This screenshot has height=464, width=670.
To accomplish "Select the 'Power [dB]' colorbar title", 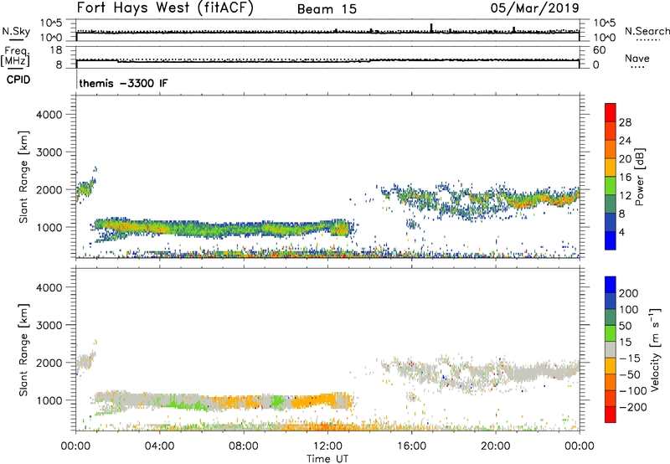I will click(x=639, y=177).
